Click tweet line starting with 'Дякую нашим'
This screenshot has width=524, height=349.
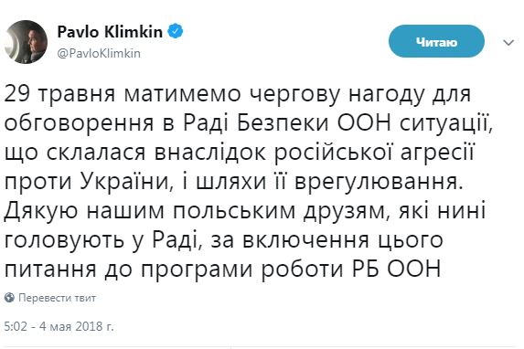244,211
